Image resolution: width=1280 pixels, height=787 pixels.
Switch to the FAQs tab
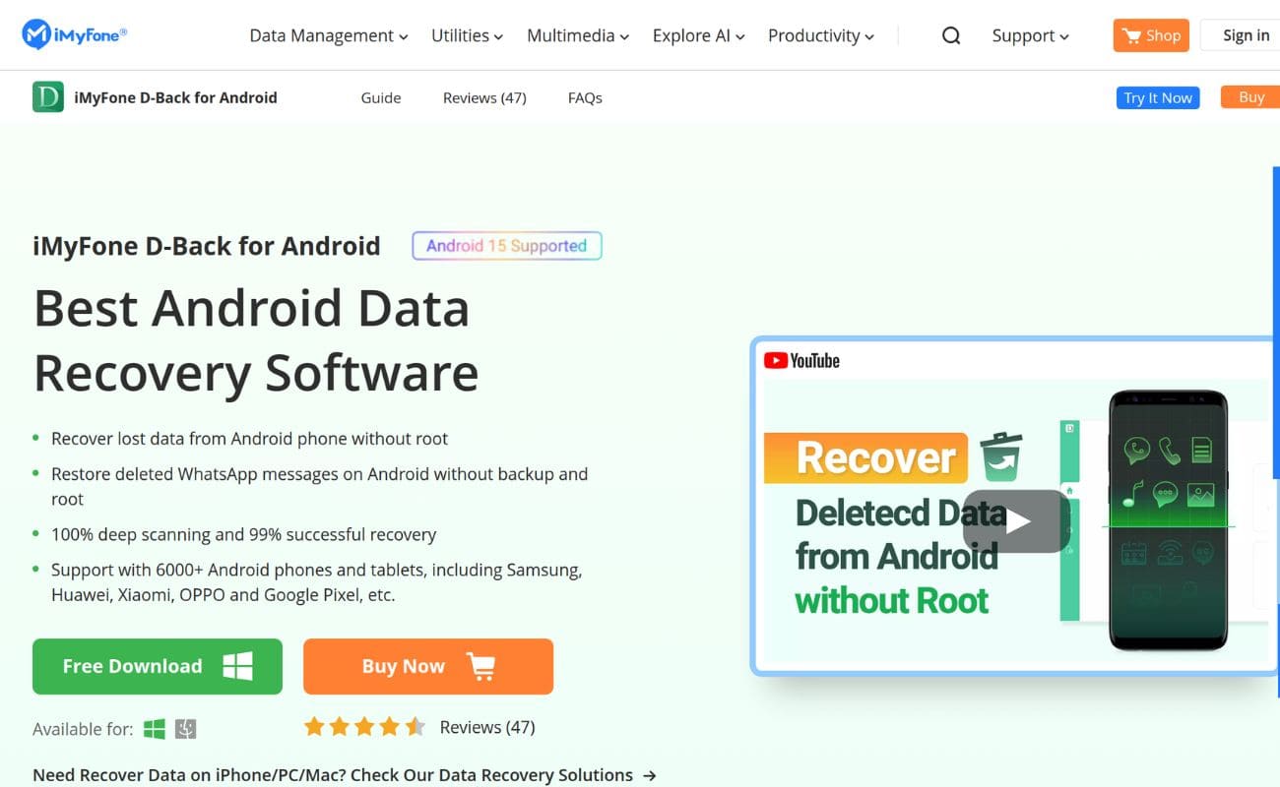(585, 97)
